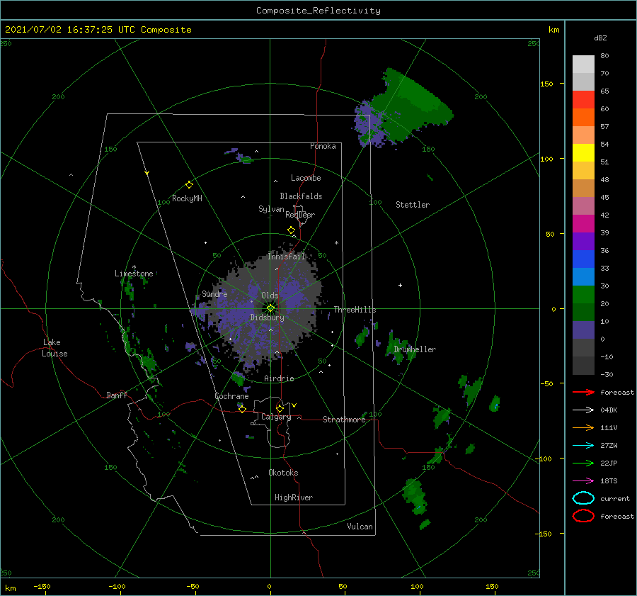Click the magenta 18TS arrow icon
637x596 pixels.
(x=583, y=481)
